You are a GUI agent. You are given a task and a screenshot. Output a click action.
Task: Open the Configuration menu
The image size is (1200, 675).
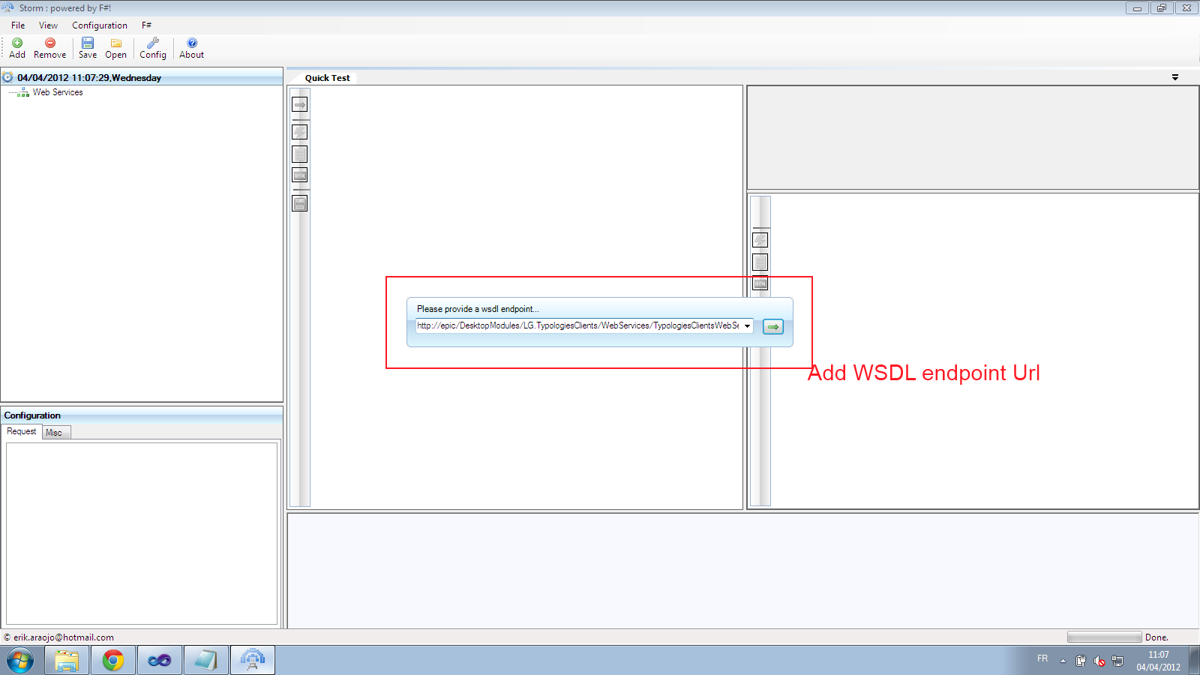pos(100,25)
